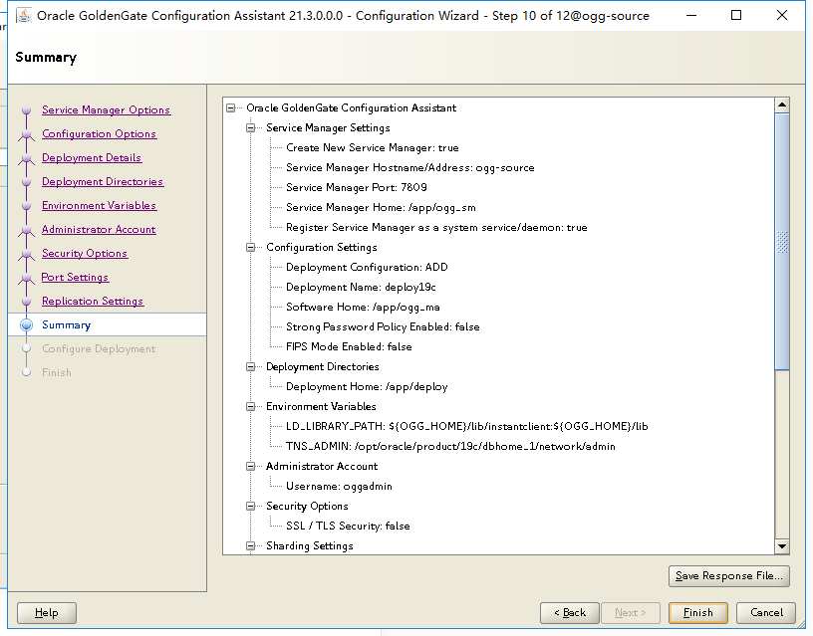The image size is (813, 636).
Task: Select 'Service Manager Port: 7809' row
Action: (357, 187)
